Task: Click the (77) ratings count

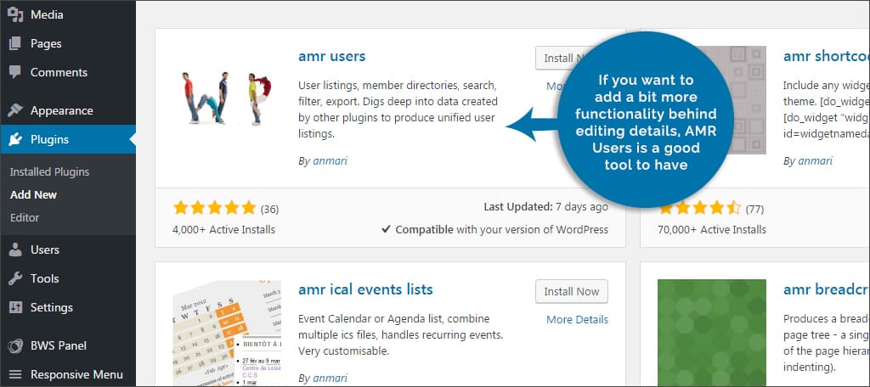Action: [x=754, y=209]
